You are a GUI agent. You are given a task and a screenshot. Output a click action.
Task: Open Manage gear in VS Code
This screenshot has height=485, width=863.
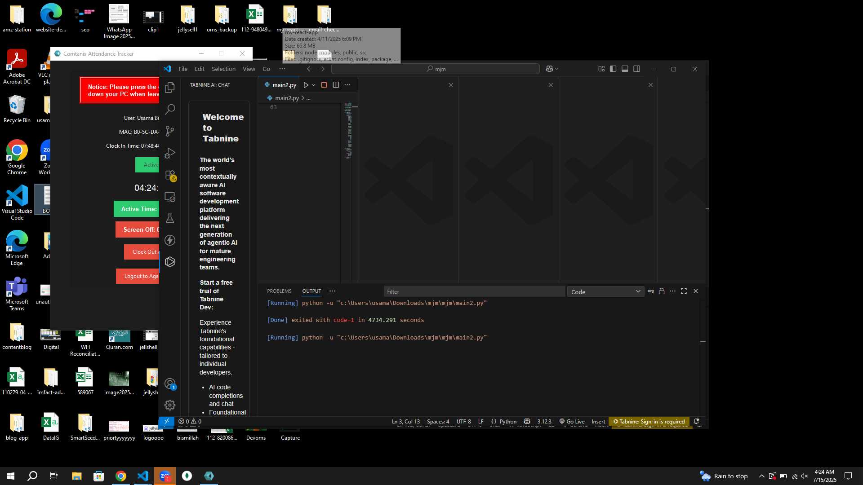point(170,405)
